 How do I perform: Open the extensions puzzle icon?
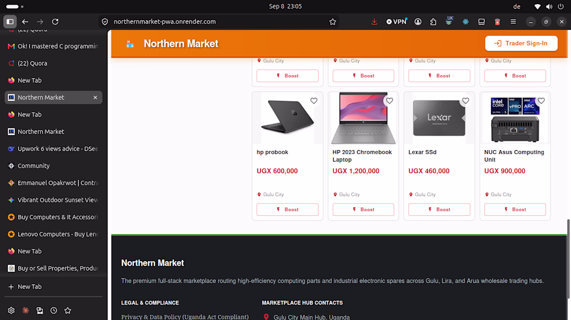(x=433, y=22)
